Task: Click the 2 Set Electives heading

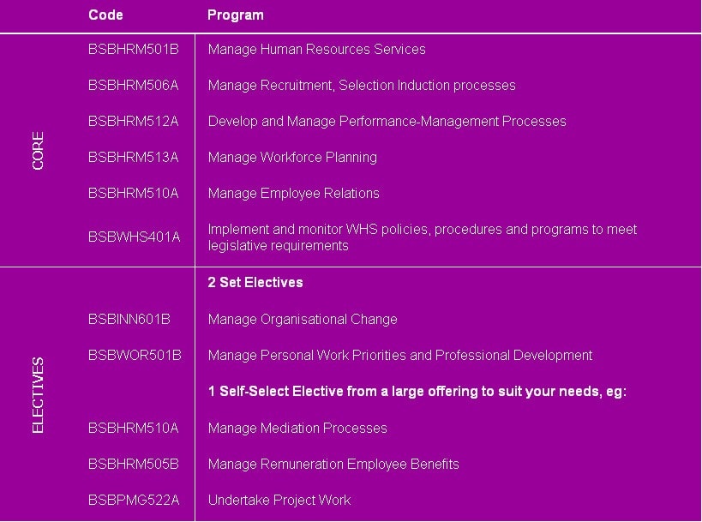Action: [x=255, y=282]
